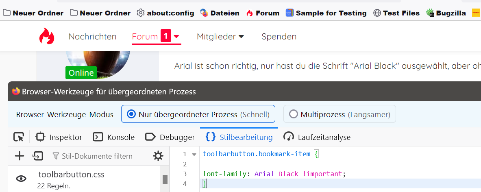Image resolution: width=481 pixels, height=192 pixels.
Task: Expand the Mitglieder dropdown menu
Action: [x=241, y=37]
